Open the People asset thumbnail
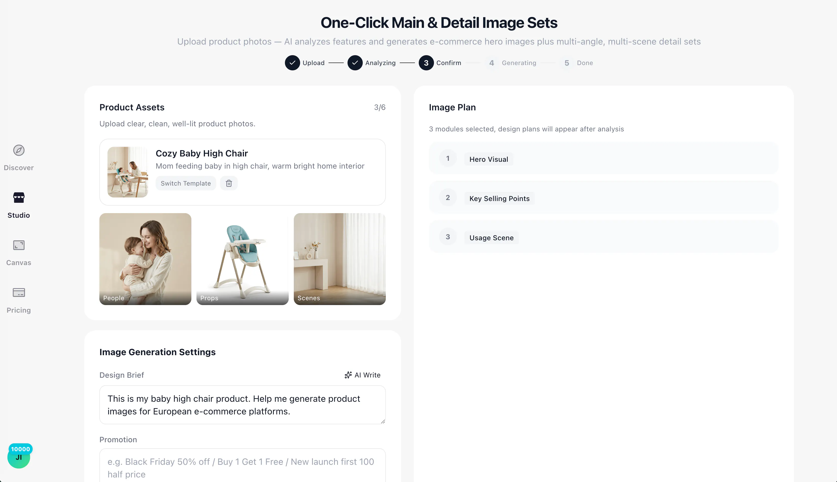 coord(145,259)
